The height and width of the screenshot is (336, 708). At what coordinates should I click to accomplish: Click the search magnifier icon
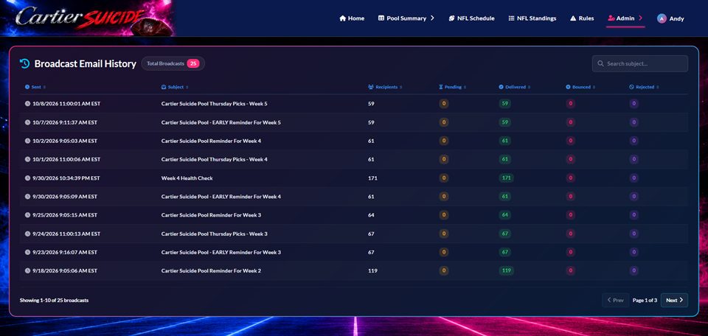600,63
